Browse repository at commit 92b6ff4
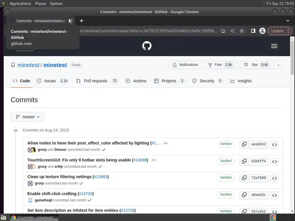This screenshot has height=221, width=295. click(x=275, y=162)
